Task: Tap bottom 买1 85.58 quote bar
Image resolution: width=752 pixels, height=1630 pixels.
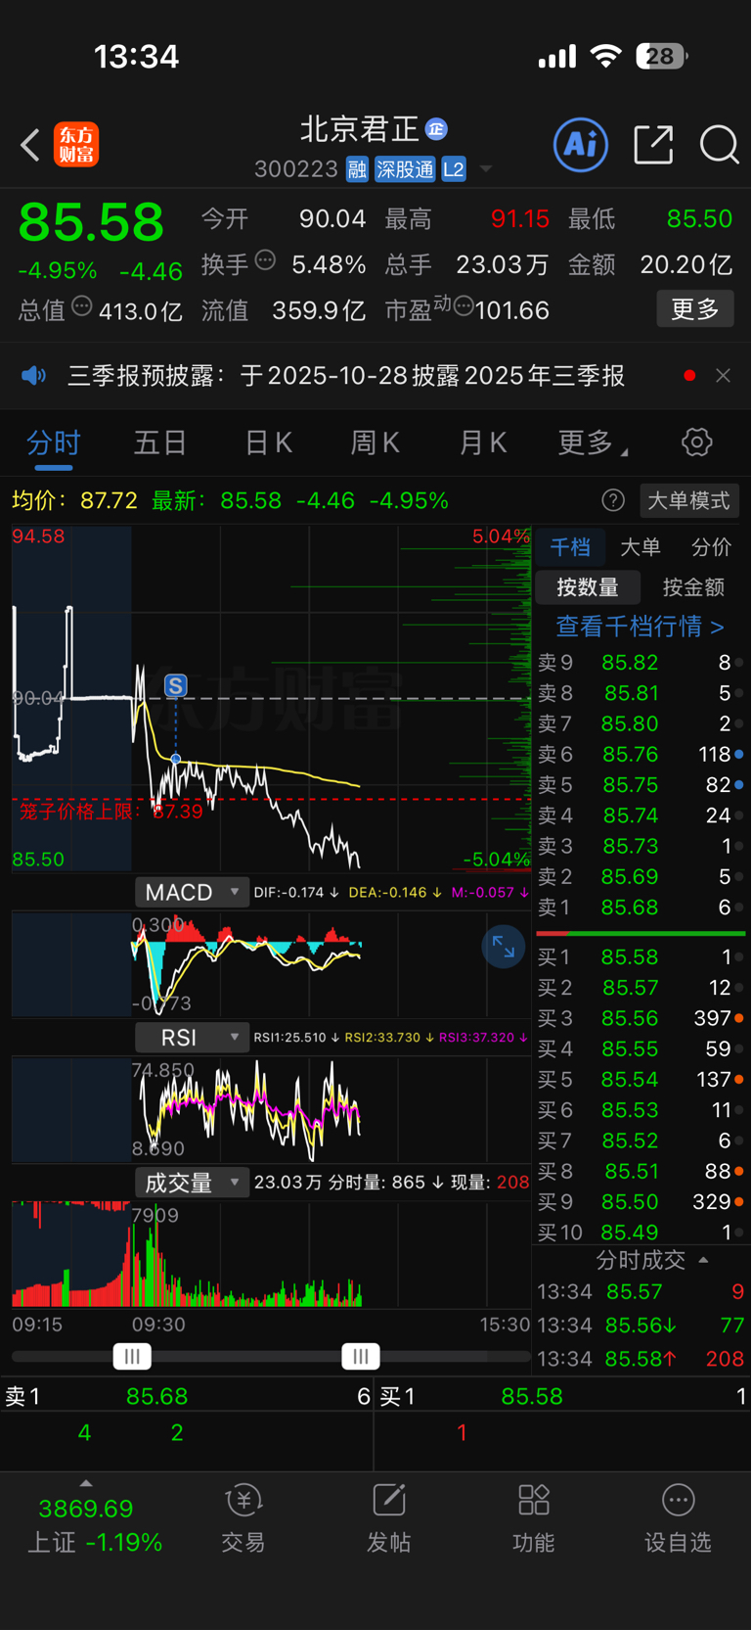Action: (563, 1396)
